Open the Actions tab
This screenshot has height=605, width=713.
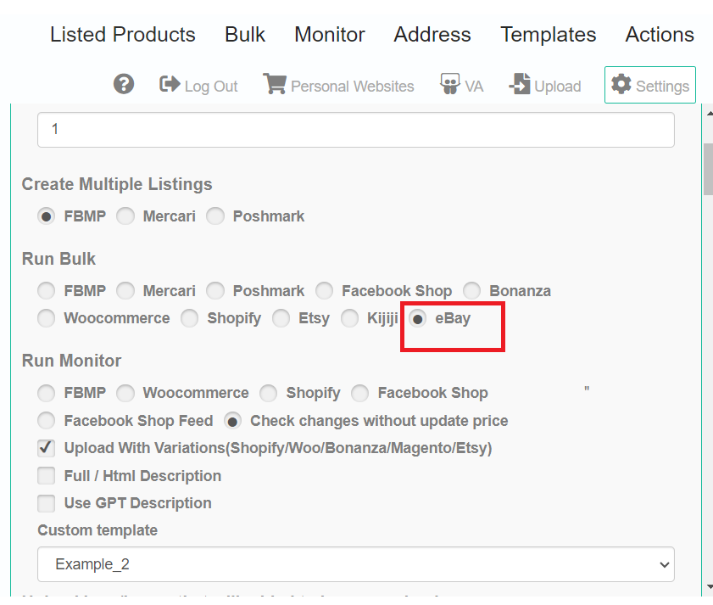660,35
